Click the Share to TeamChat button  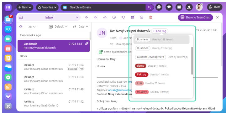coord(195,18)
